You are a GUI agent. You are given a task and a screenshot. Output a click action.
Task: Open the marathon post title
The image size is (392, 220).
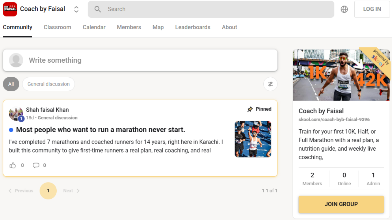(100, 130)
